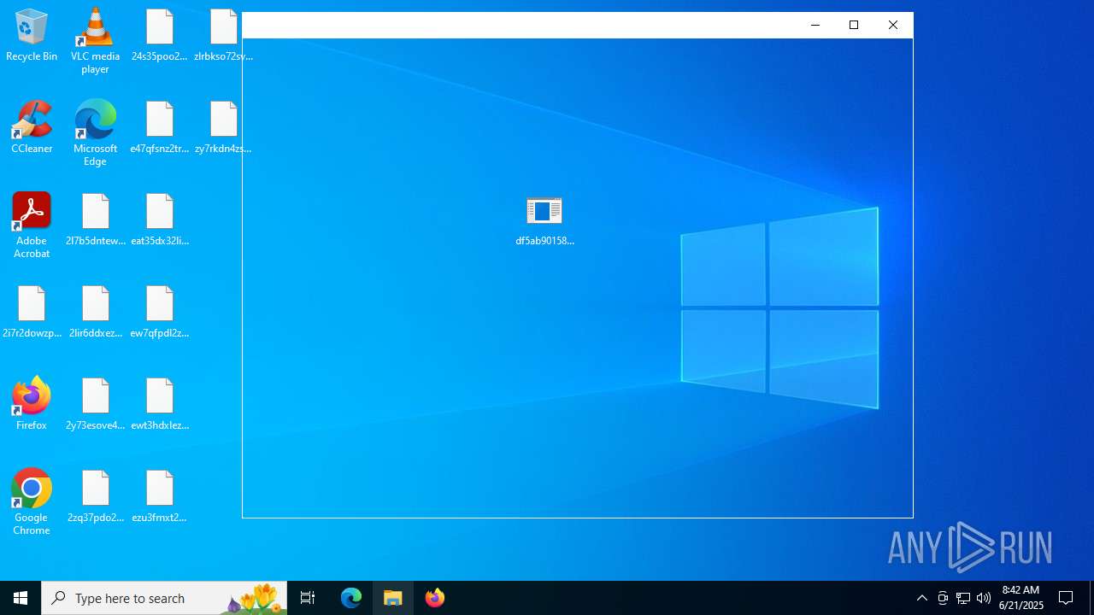
Task: Select the 2zq37pdo2 file icon
Action: coord(95,496)
